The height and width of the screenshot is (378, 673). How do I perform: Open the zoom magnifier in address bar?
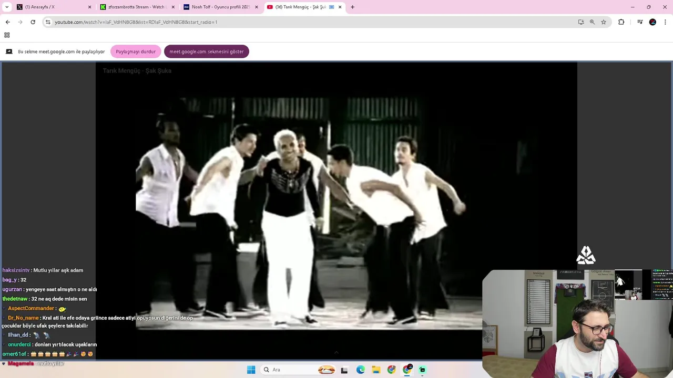(x=592, y=22)
